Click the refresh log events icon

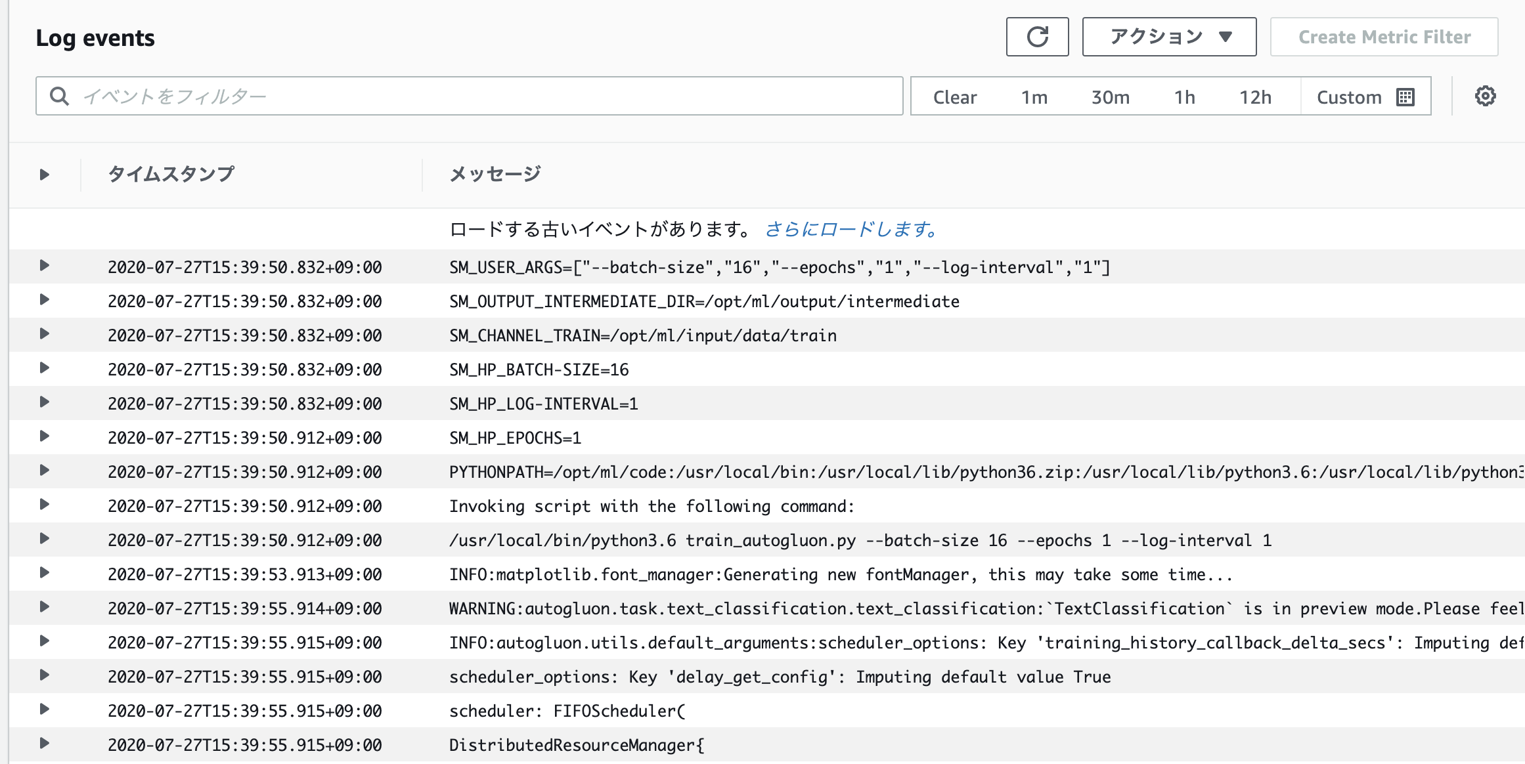[1037, 37]
